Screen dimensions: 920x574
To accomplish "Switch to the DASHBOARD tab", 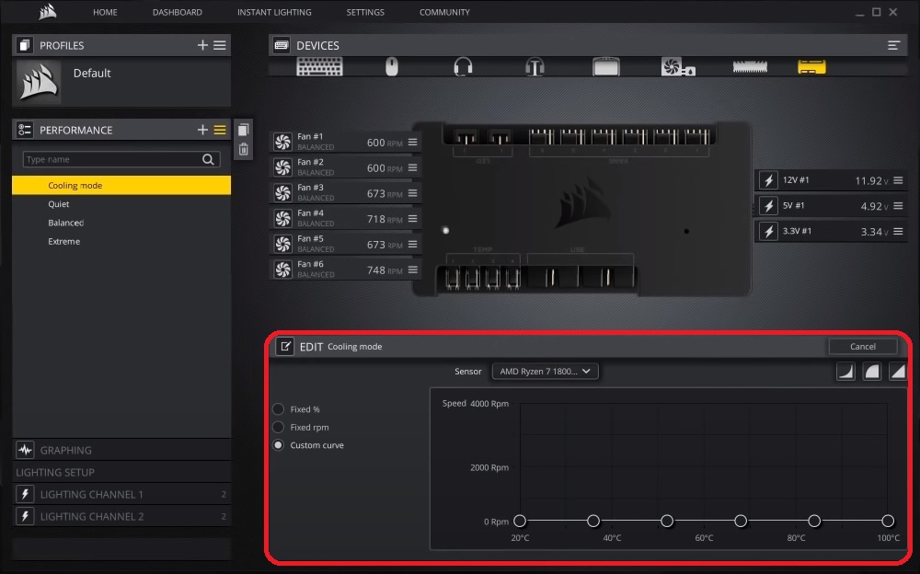I will (177, 12).
